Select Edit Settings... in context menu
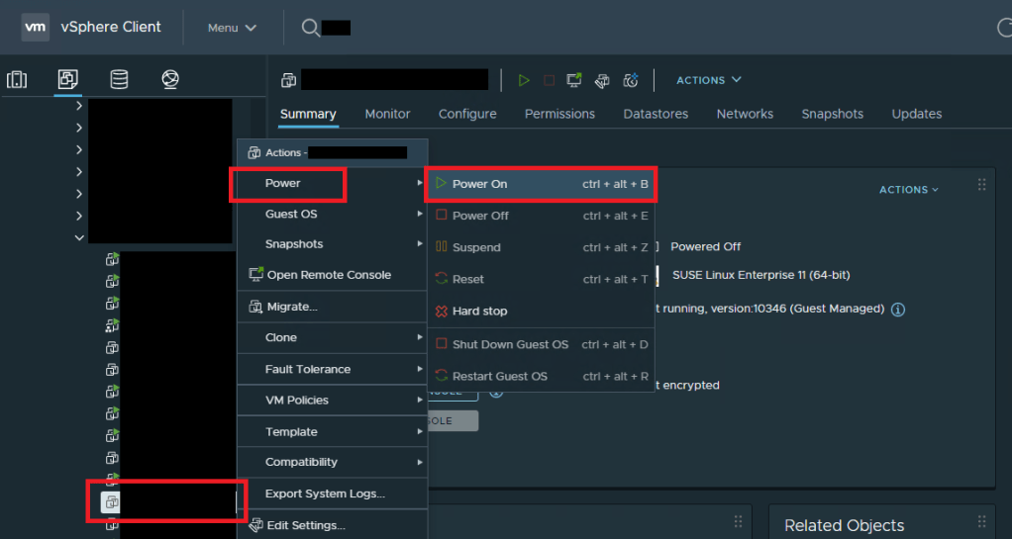Image resolution: width=1012 pixels, height=539 pixels. point(305,525)
